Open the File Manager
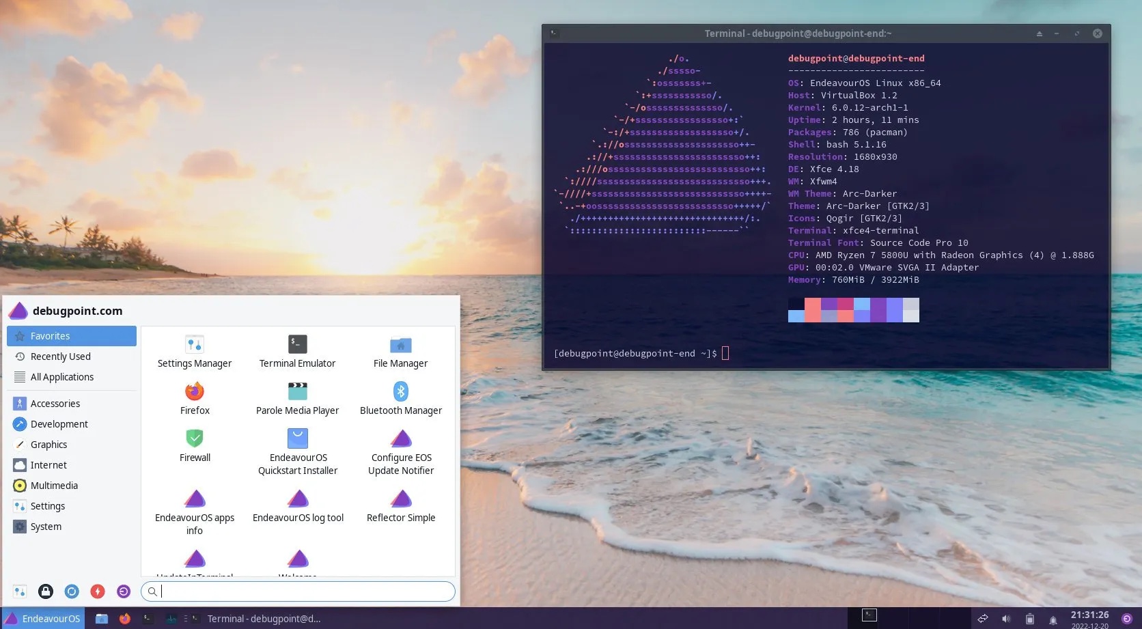This screenshot has height=629, width=1142. [400, 350]
